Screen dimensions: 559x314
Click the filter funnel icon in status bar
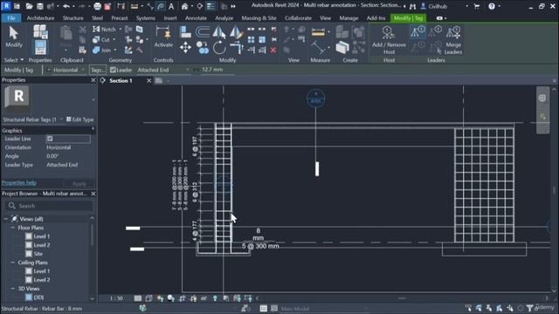click(530, 308)
